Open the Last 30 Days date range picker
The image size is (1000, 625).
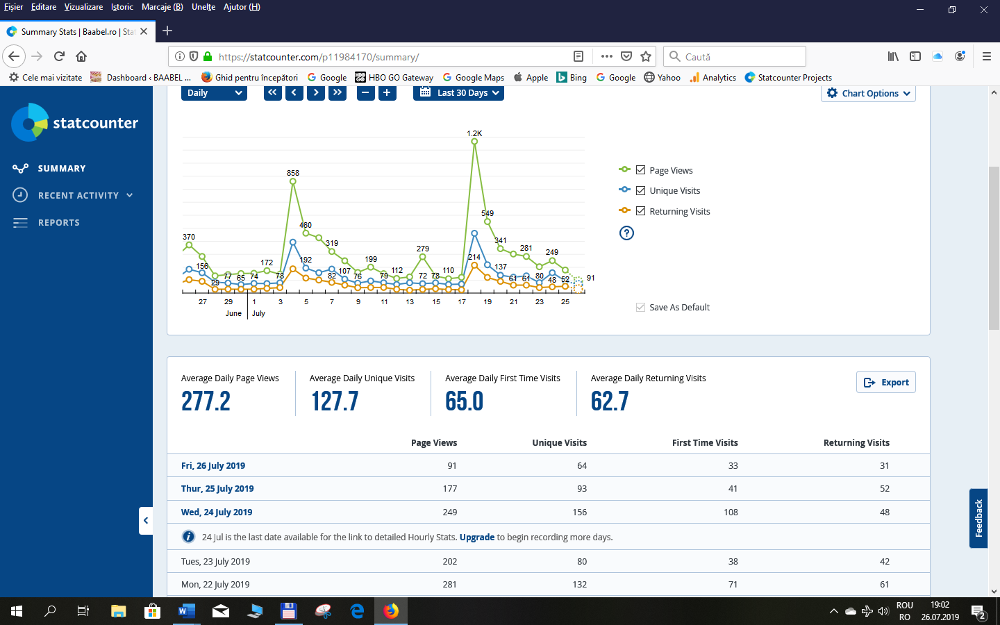click(458, 92)
